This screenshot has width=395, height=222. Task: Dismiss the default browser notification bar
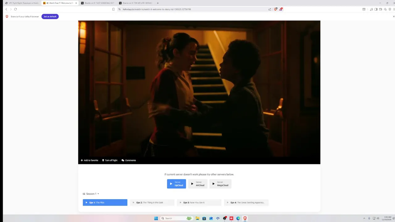pyautogui.click(x=393, y=16)
